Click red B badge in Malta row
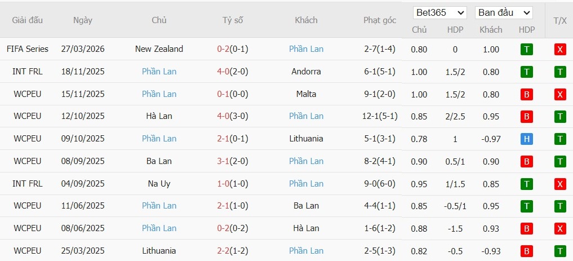 click(x=526, y=94)
